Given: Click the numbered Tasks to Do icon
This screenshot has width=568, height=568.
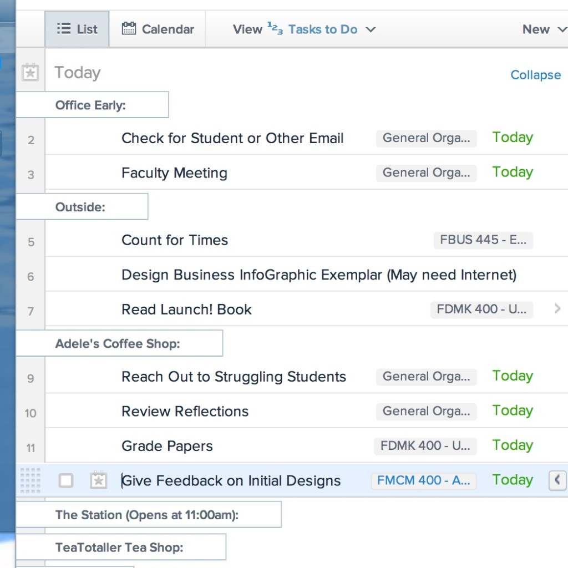Looking at the screenshot, I should coord(275,28).
